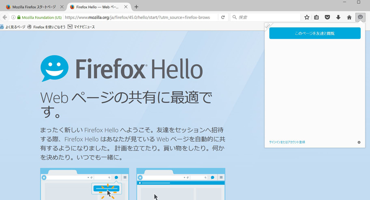The width and height of the screenshot is (370, 200).
Task: Click Web ページの共有に最適です heading
Action: [126, 104]
